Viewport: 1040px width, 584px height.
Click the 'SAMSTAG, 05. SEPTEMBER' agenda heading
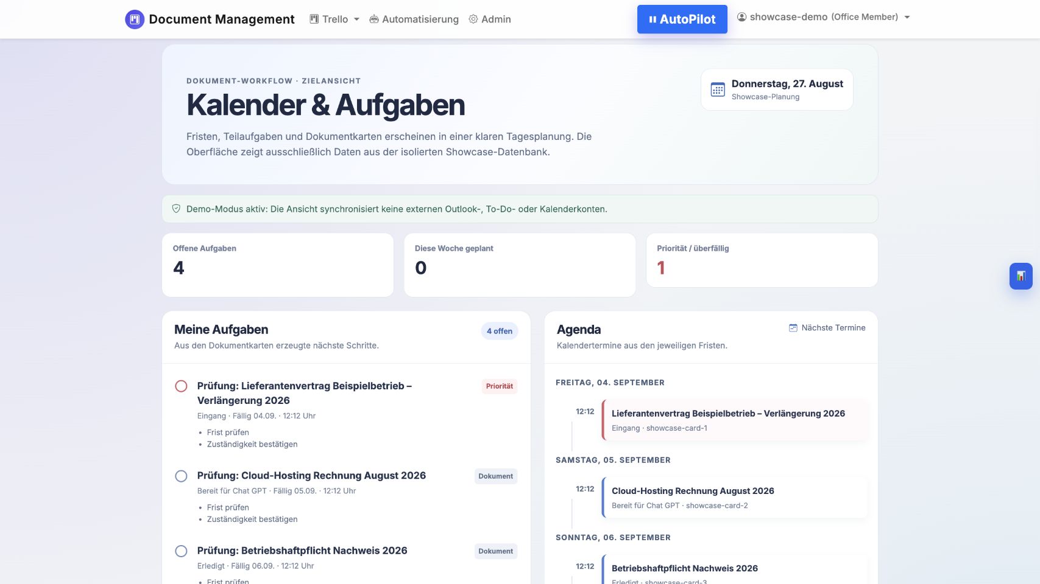coord(613,460)
